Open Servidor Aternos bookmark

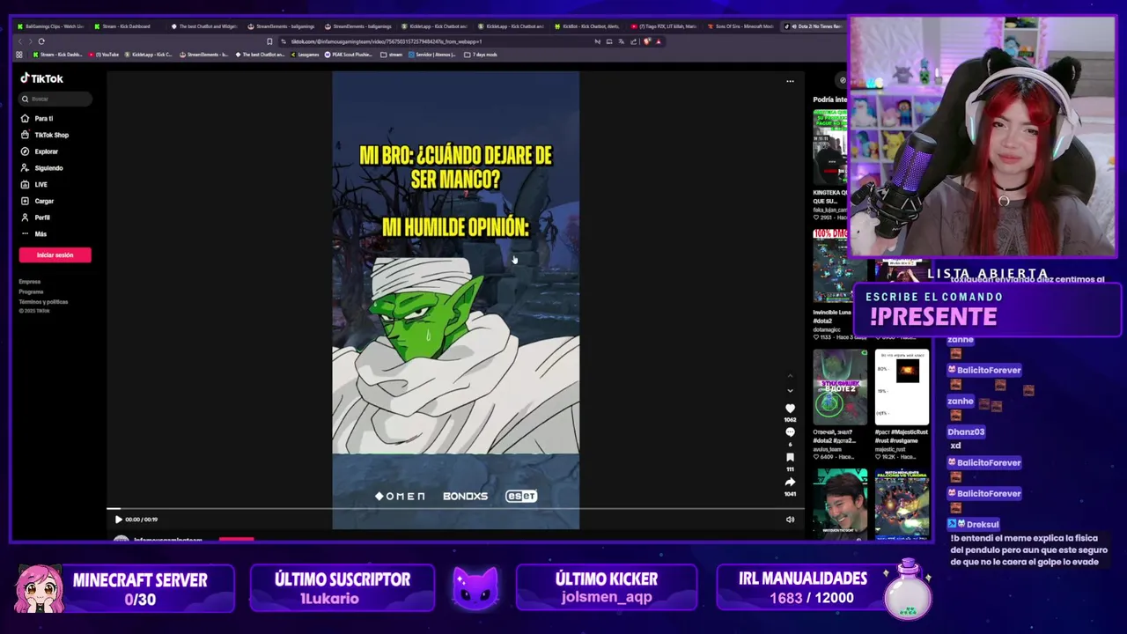(432, 55)
